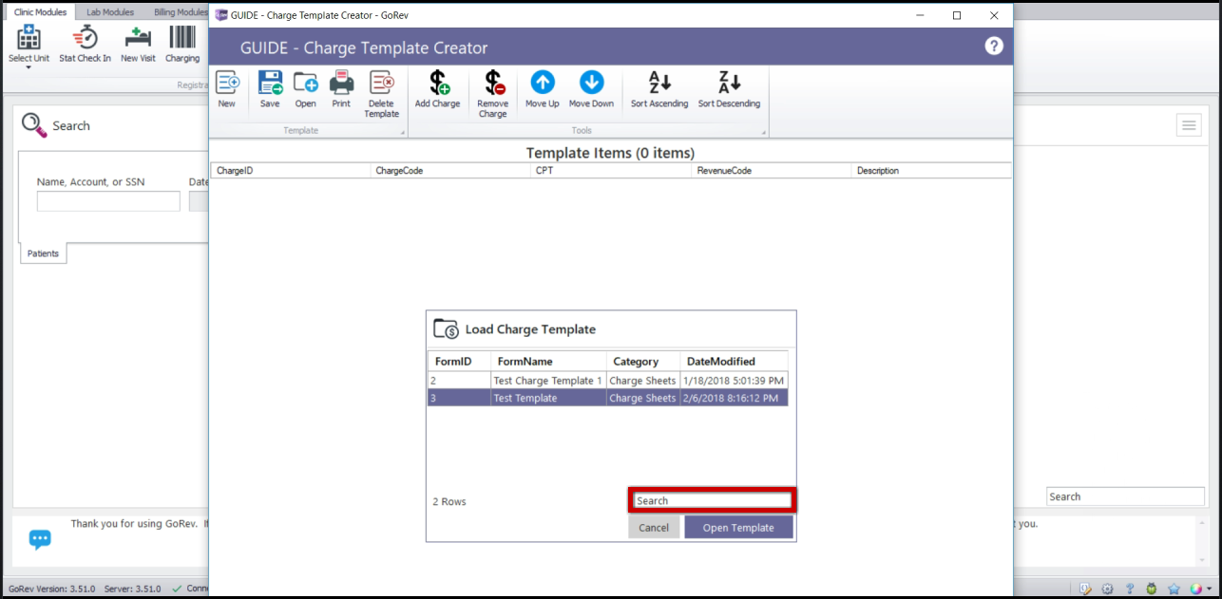The image size is (1222, 599).
Task: Sort template items descending
Action: pos(729,89)
